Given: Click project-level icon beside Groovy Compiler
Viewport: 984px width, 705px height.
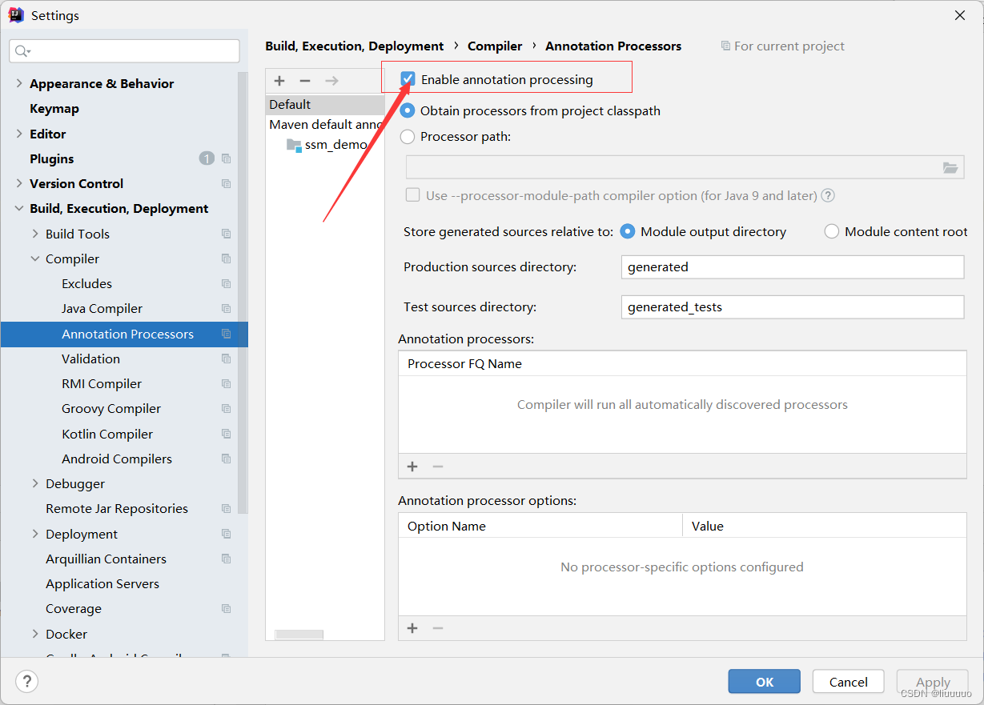Looking at the screenshot, I should coord(227,408).
